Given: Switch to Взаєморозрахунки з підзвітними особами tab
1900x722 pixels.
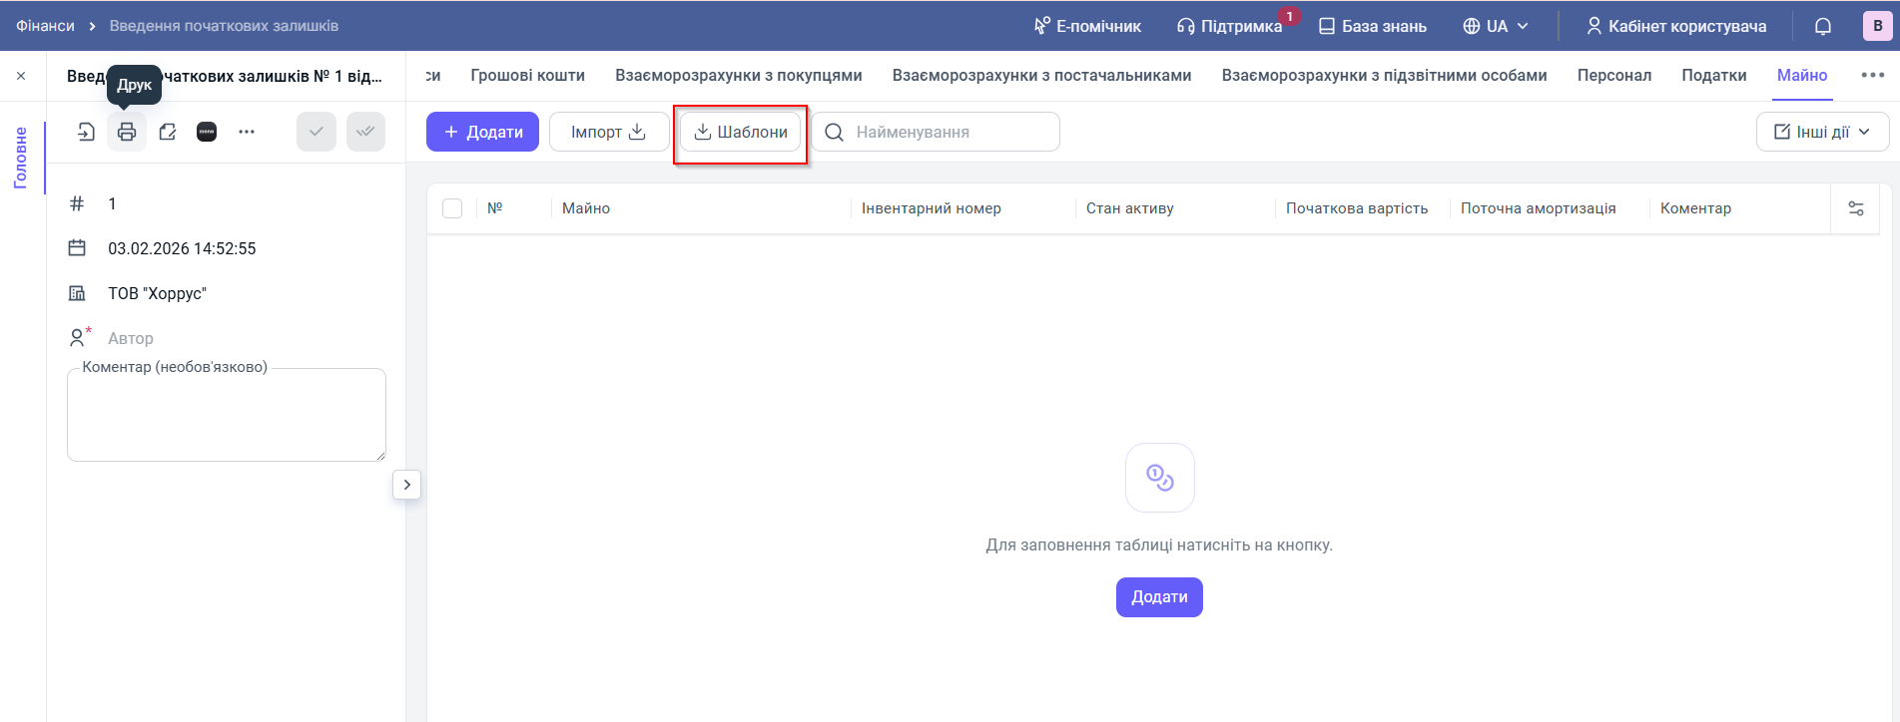Looking at the screenshot, I should tap(1385, 76).
